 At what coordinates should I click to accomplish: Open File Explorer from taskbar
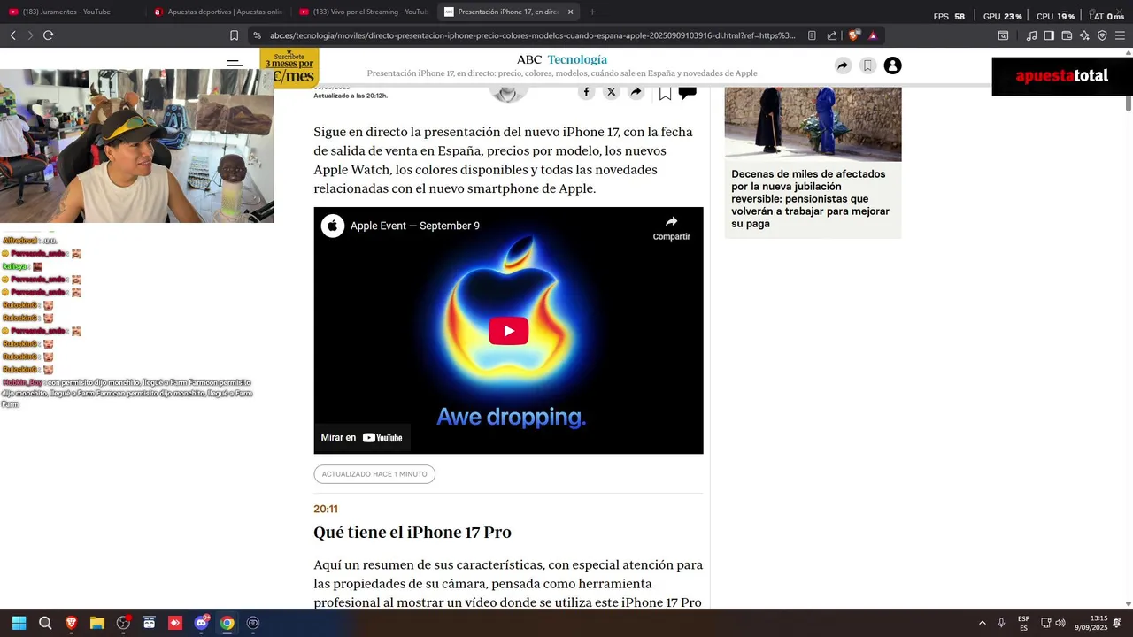[97, 623]
